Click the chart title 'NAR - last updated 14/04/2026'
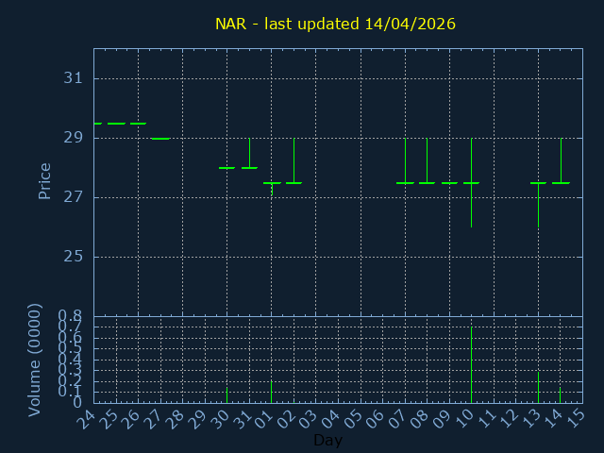The image size is (604, 453). [x=335, y=24]
